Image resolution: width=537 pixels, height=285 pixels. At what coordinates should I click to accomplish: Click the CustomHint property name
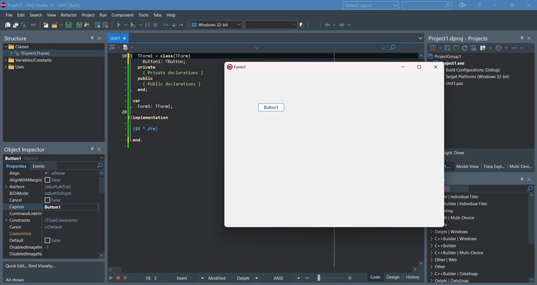click(20, 234)
